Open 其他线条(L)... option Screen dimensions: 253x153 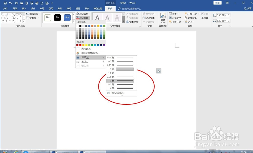(x=121, y=93)
